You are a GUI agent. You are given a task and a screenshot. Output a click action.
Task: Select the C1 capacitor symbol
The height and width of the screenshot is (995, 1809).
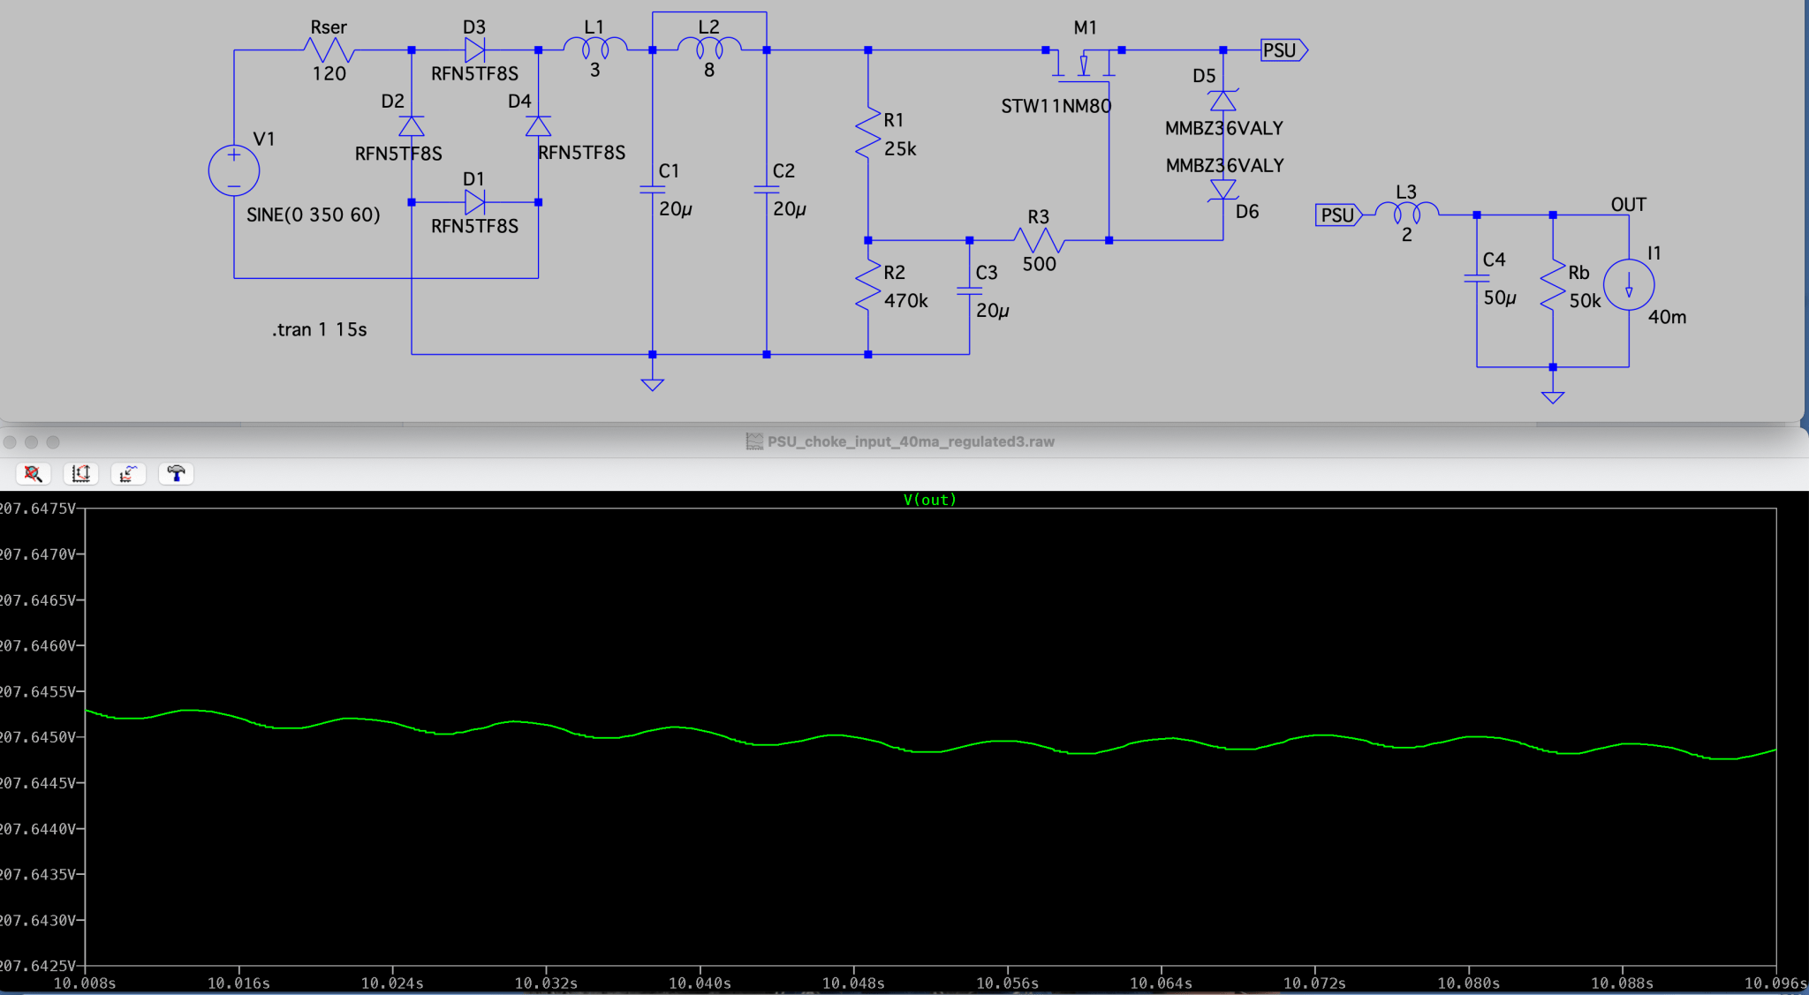point(652,189)
